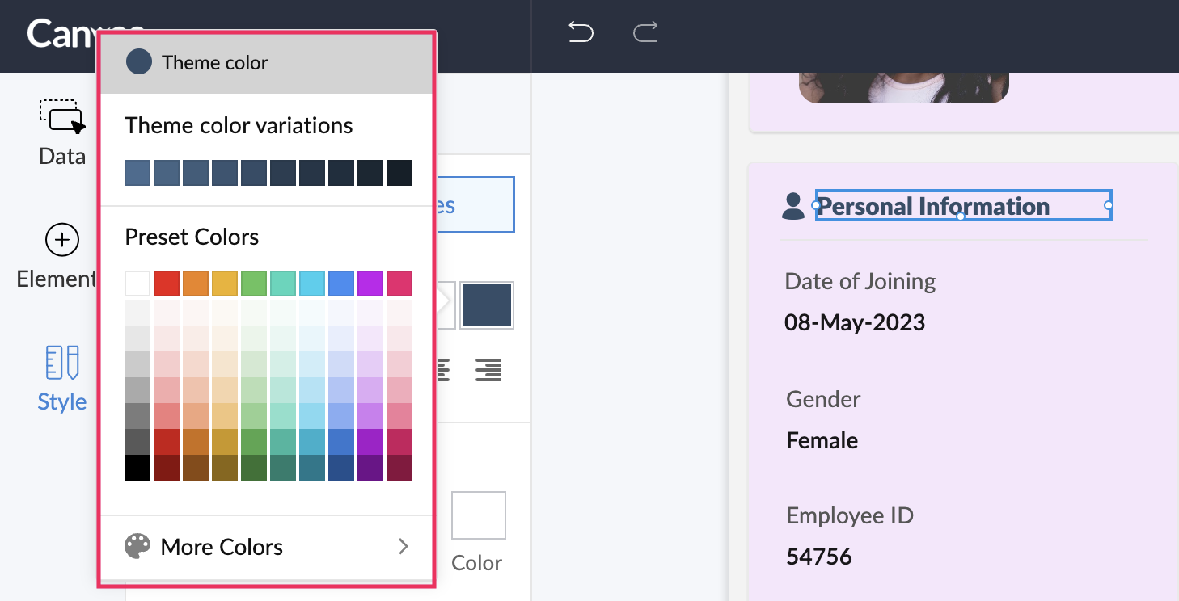Select the '08-May-2023' date value
Screen dimensions: 1179x601
click(855, 323)
